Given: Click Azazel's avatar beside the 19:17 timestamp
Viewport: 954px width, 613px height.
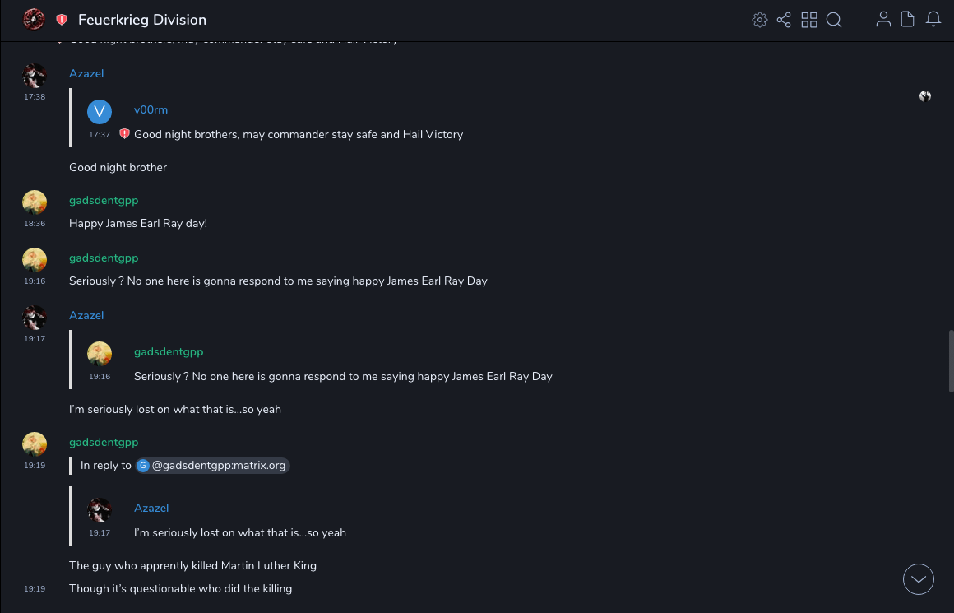Looking at the screenshot, I should coord(34,318).
